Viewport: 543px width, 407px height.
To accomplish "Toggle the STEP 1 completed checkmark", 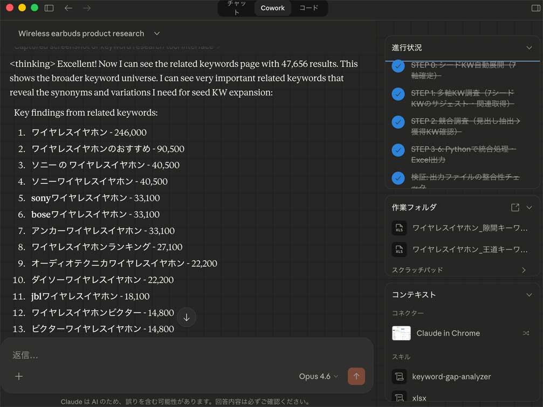I will (398, 94).
